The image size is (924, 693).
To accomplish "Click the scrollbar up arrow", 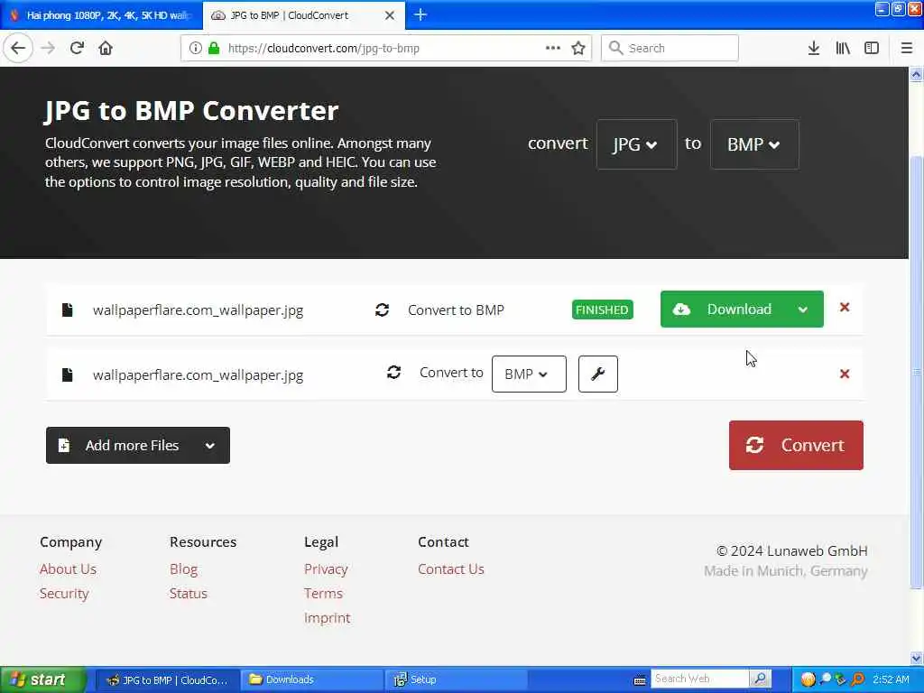I will (x=916, y=74).
